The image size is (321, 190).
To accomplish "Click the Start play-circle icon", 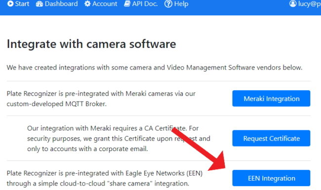I will pos(10,3).
